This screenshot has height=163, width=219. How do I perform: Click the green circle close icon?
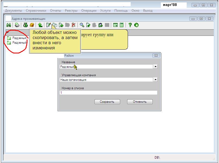(136, 25)
